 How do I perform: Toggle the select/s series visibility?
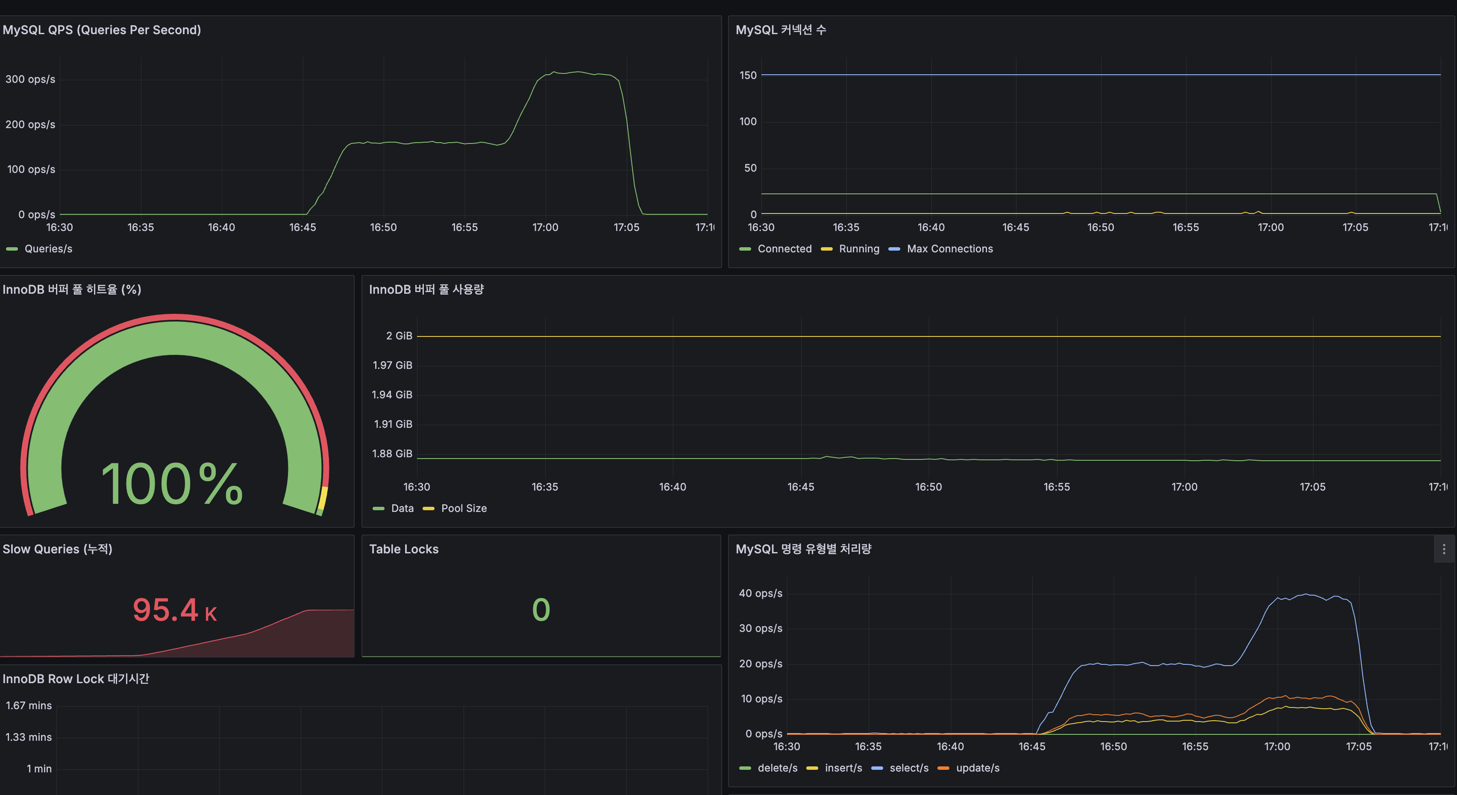pos(909,768)
